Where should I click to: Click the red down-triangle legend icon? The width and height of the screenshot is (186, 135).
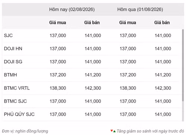click(112, 131)
